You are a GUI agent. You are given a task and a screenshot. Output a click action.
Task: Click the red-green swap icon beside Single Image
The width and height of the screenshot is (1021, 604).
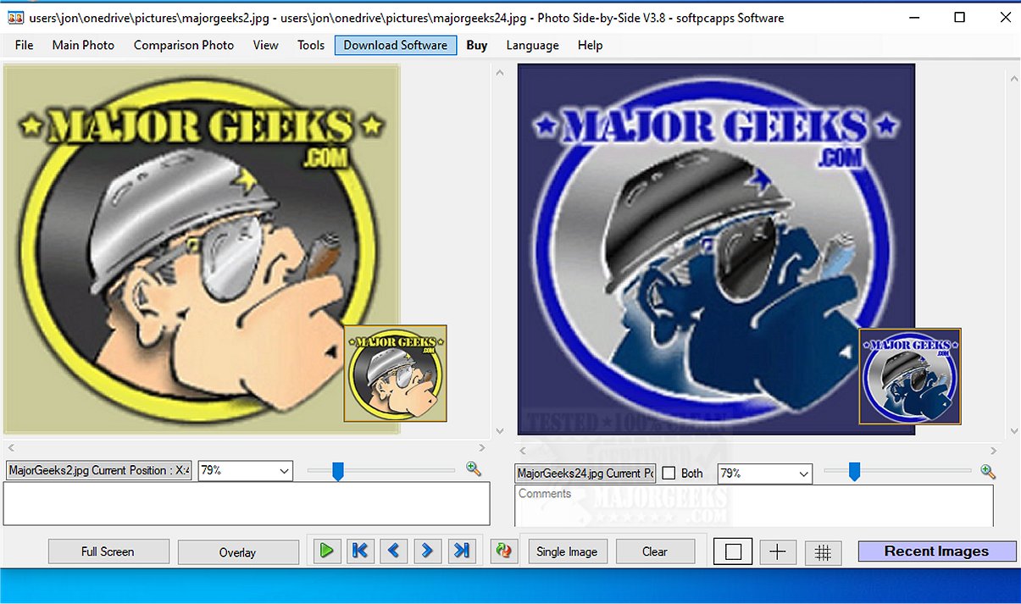[504, 551]
